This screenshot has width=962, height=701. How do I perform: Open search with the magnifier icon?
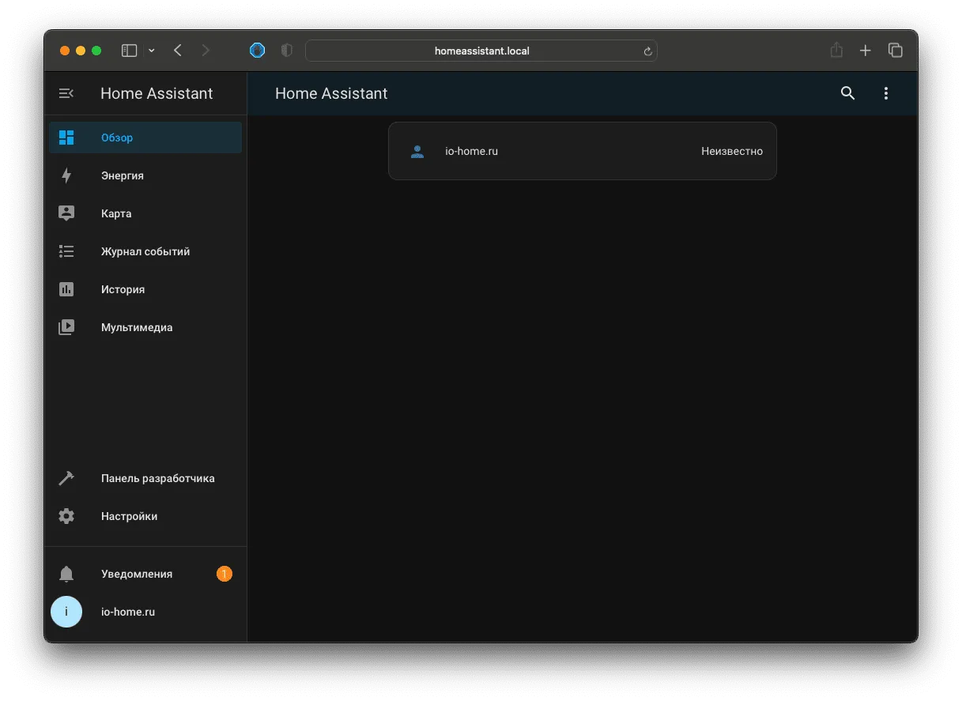click(x=847, y=93)
